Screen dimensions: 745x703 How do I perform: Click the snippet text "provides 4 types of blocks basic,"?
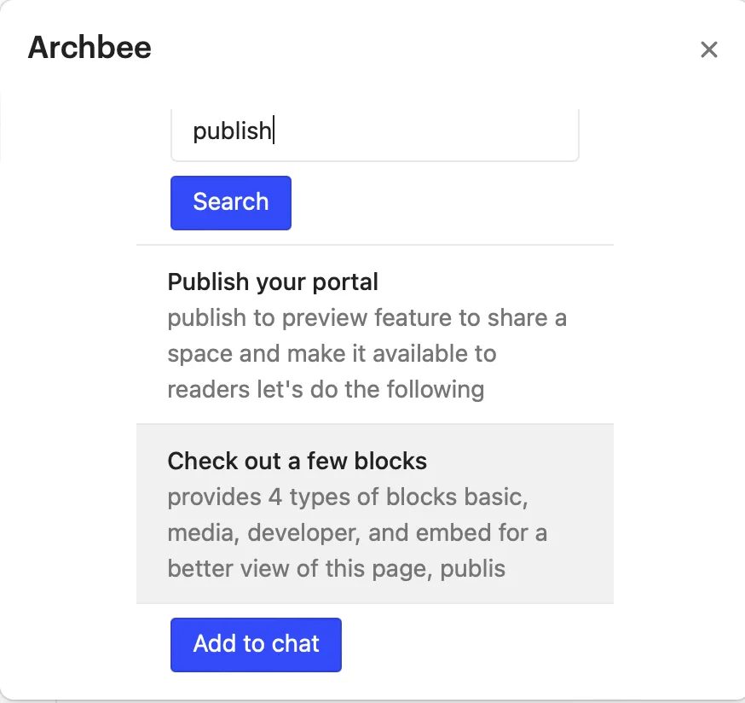click(348, 497)
